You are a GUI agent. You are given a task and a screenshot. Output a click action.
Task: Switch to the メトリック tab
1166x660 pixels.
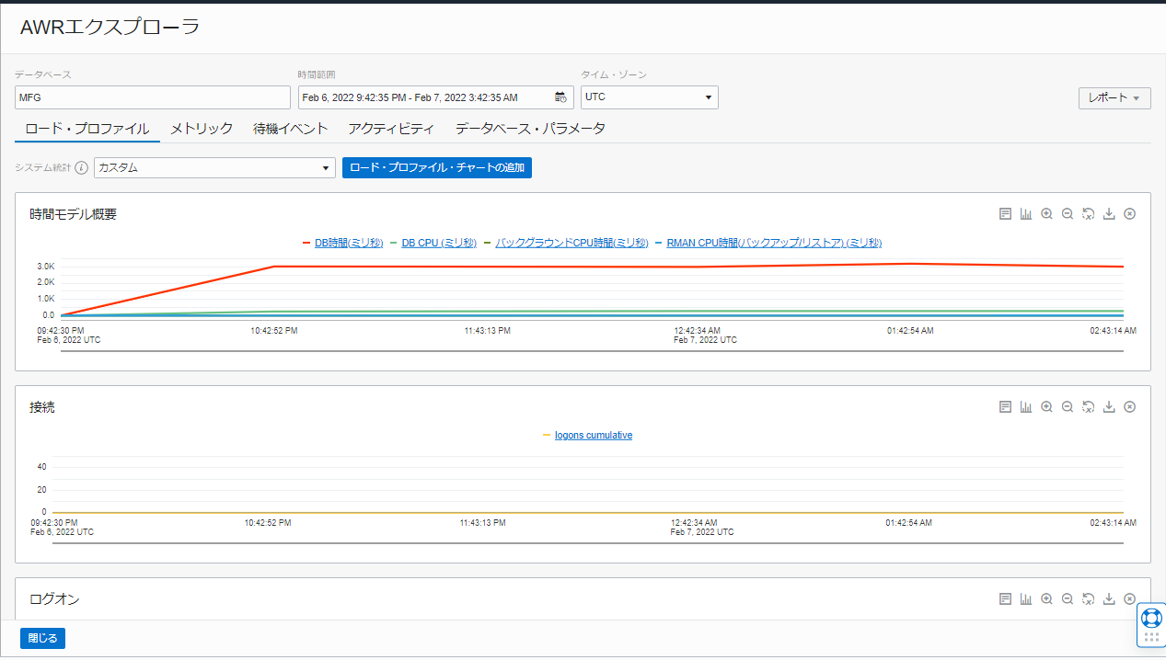click(x=202, y=129)
